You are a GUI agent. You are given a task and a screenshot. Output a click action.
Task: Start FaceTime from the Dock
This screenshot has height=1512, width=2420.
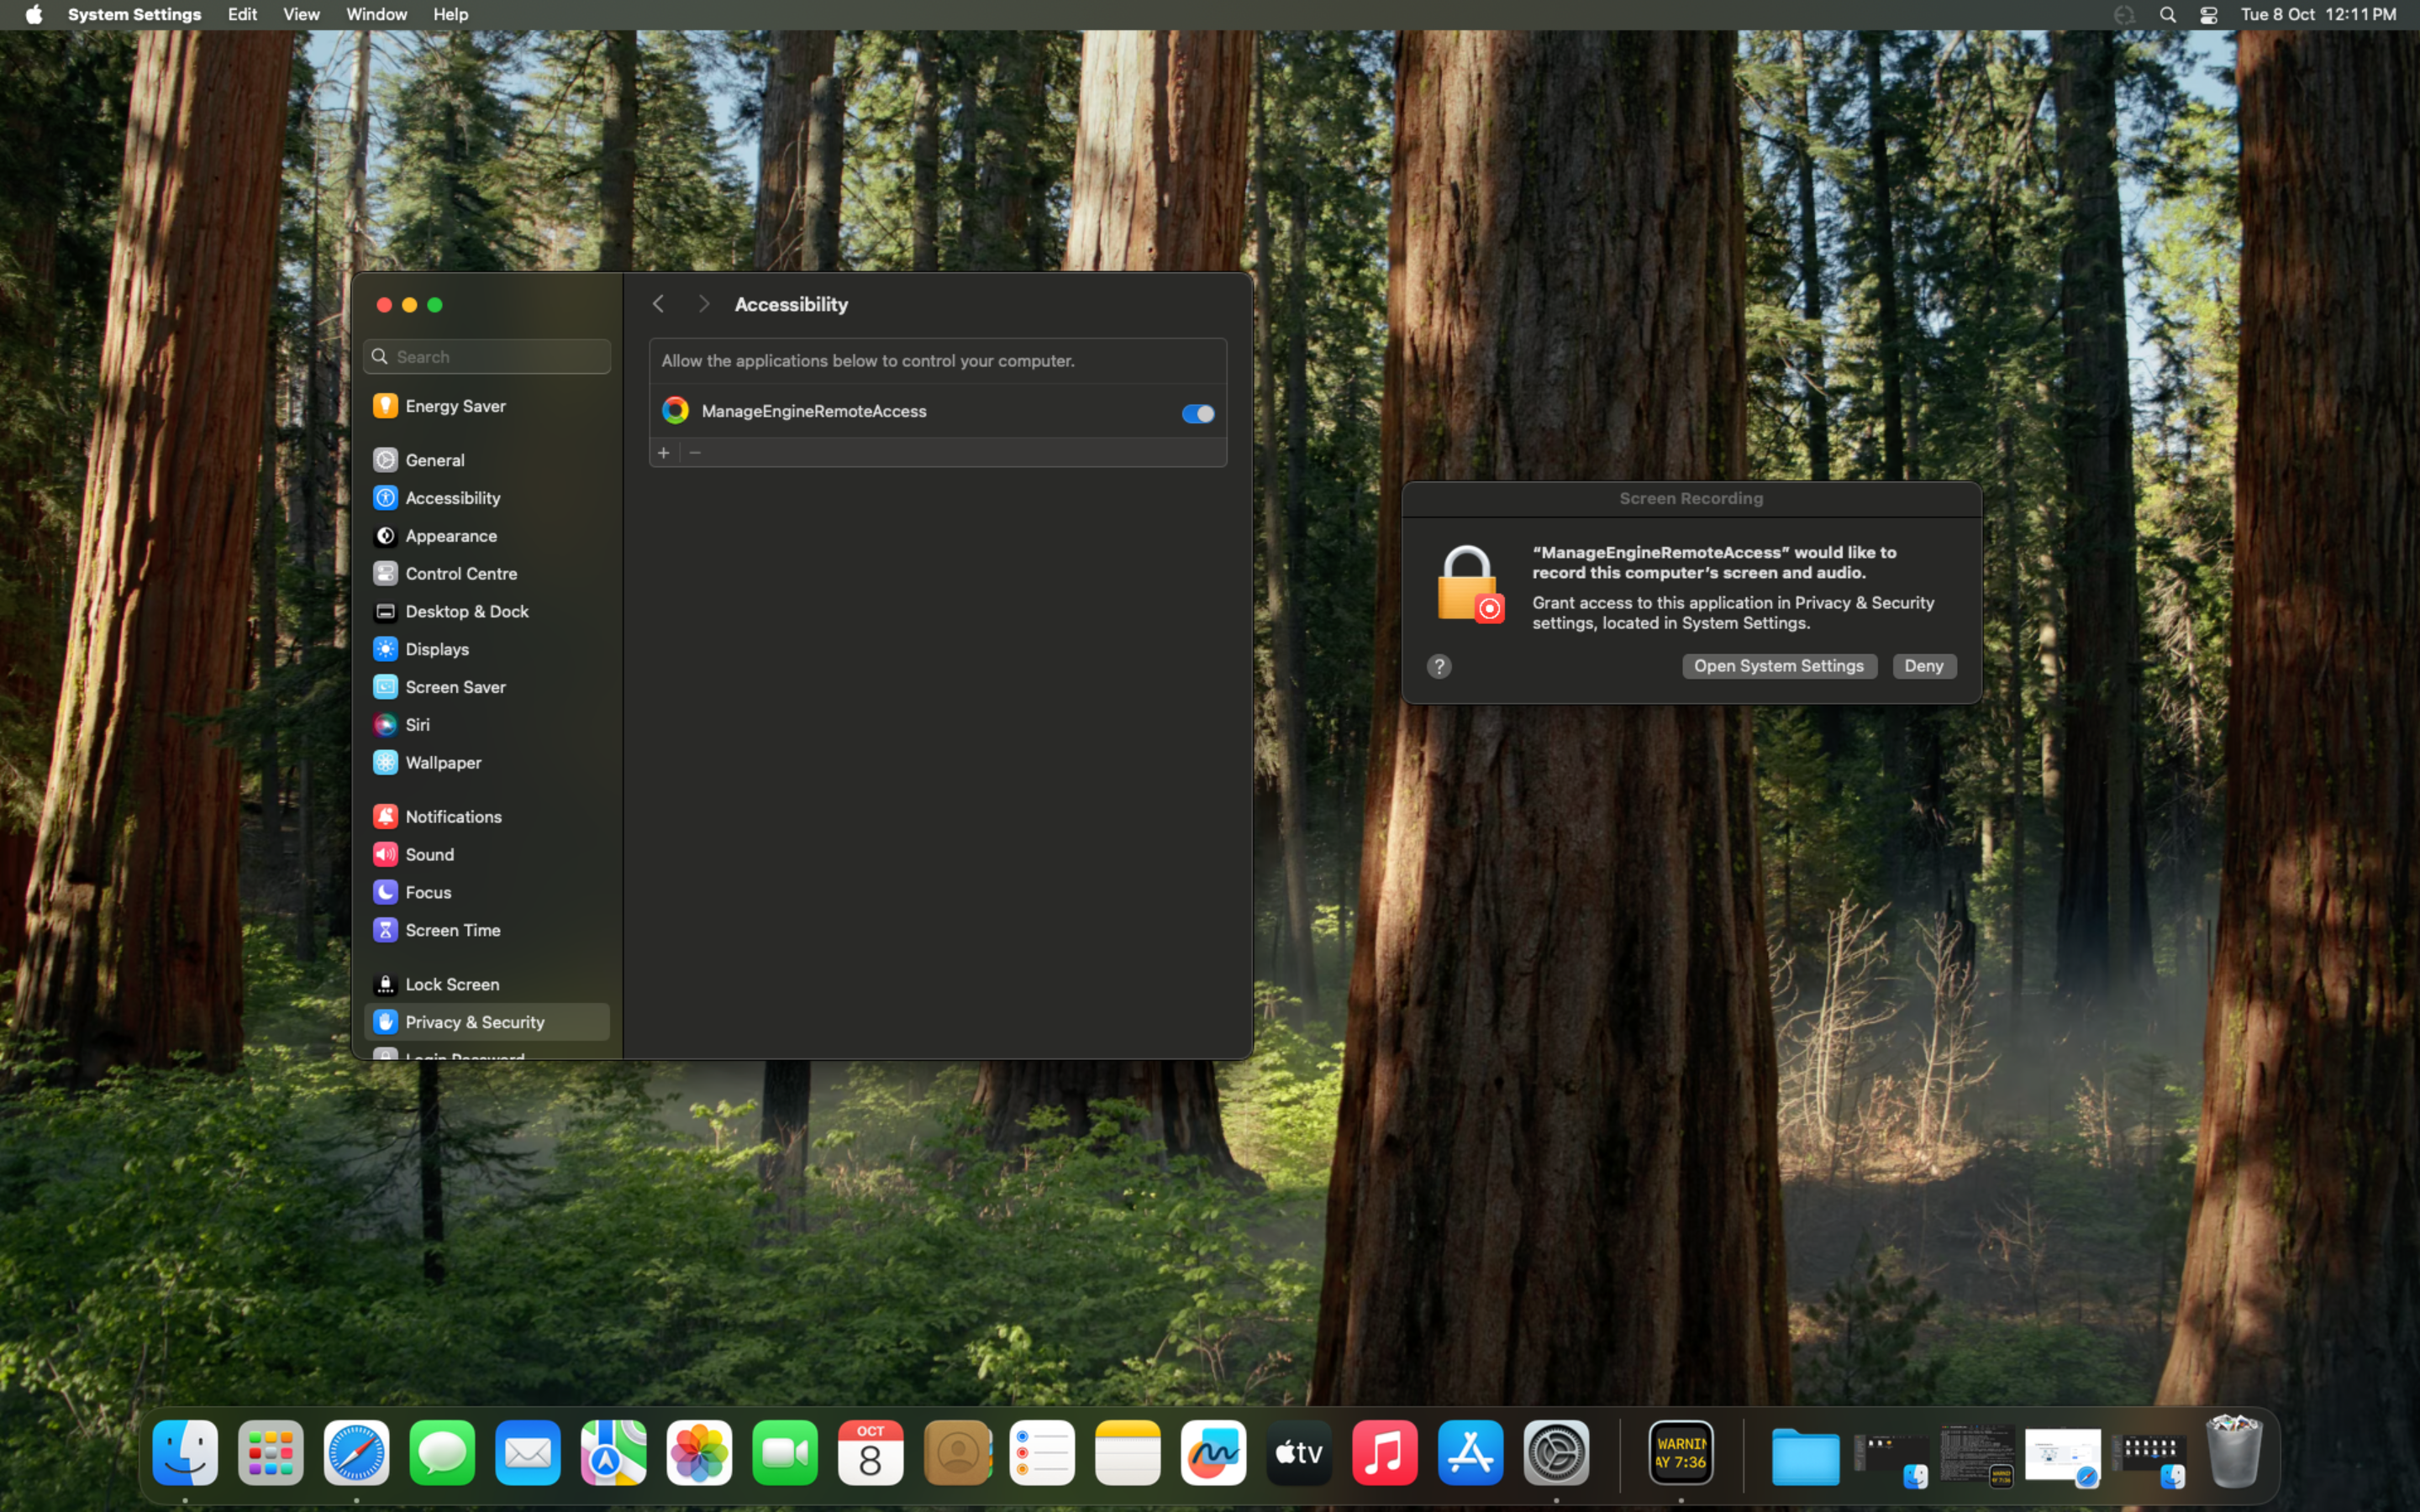point(784,1452)
